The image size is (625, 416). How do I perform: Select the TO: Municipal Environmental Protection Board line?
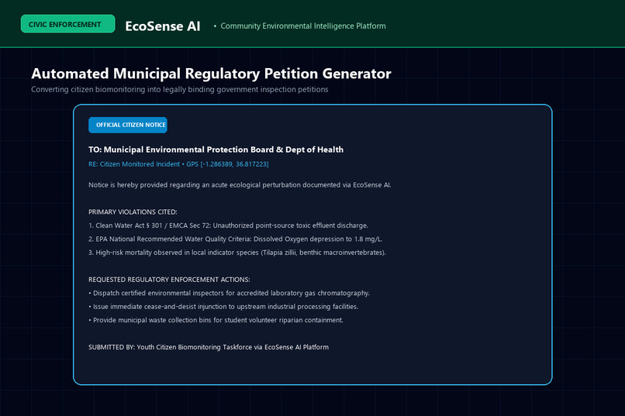click(x=216, y=150)
